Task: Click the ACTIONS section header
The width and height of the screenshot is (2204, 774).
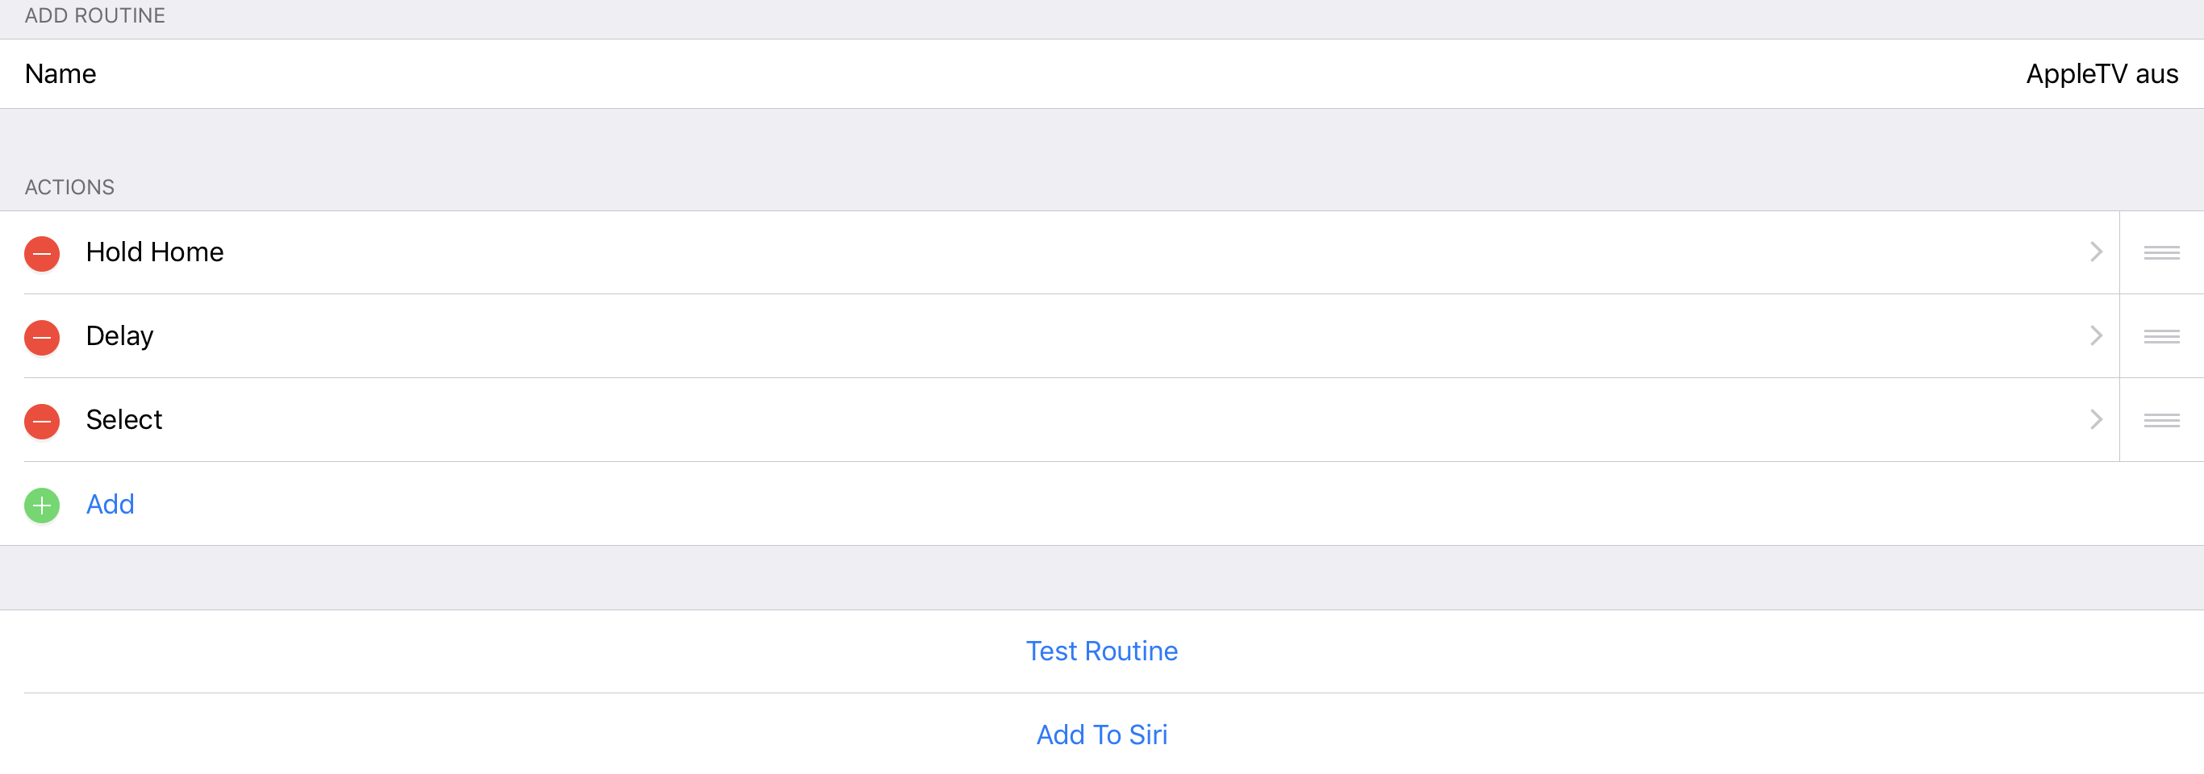Action: coord(69,187)
